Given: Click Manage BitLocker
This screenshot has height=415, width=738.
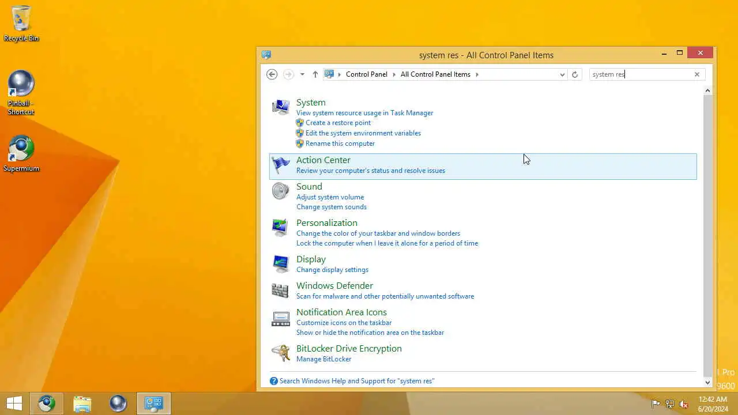Looking at the screenshot, I should [x=323, y=359].
